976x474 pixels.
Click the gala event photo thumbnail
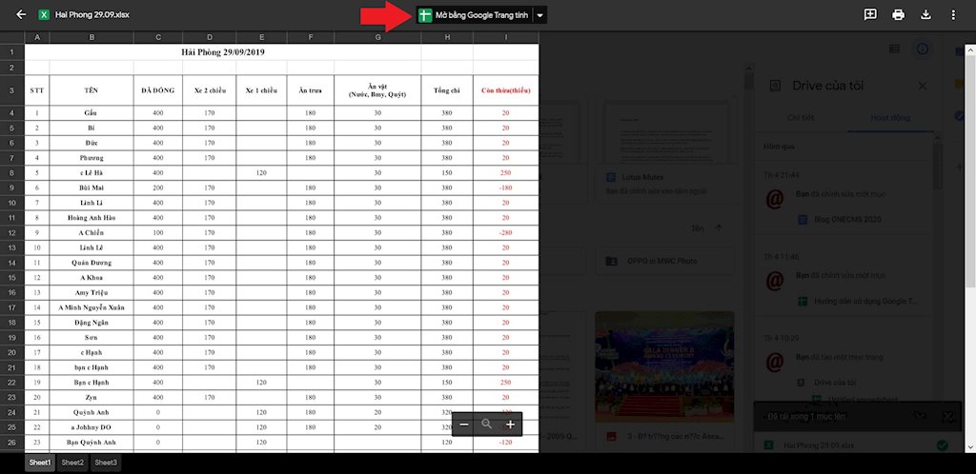664,366
